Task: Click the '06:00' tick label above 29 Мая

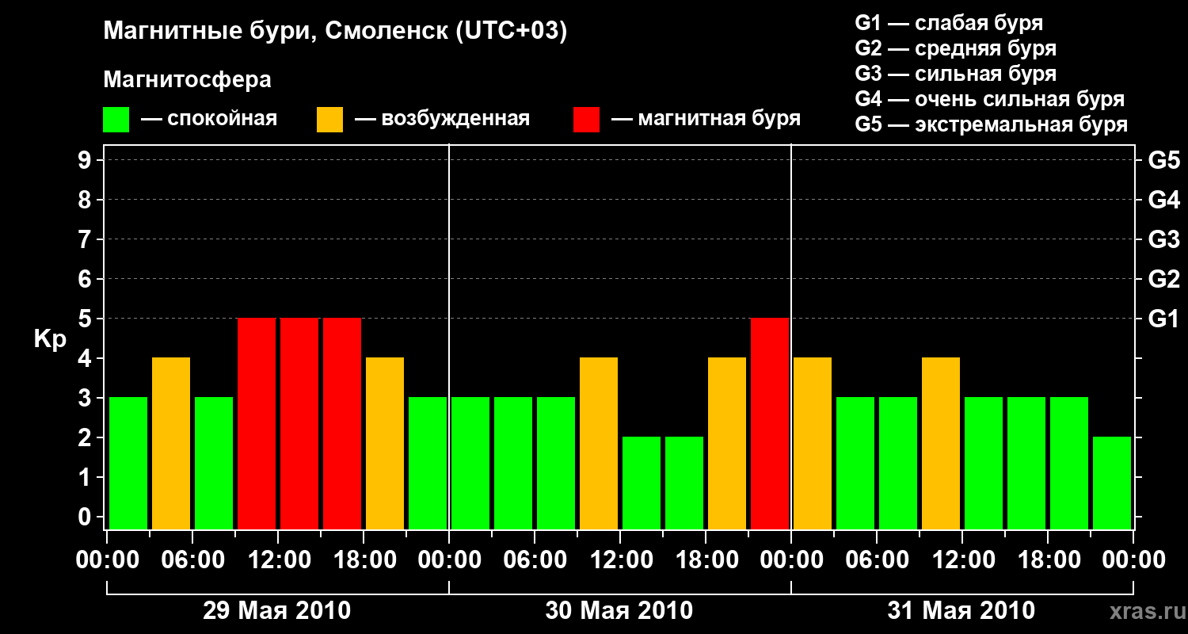Action: click(x=192, y=560)
